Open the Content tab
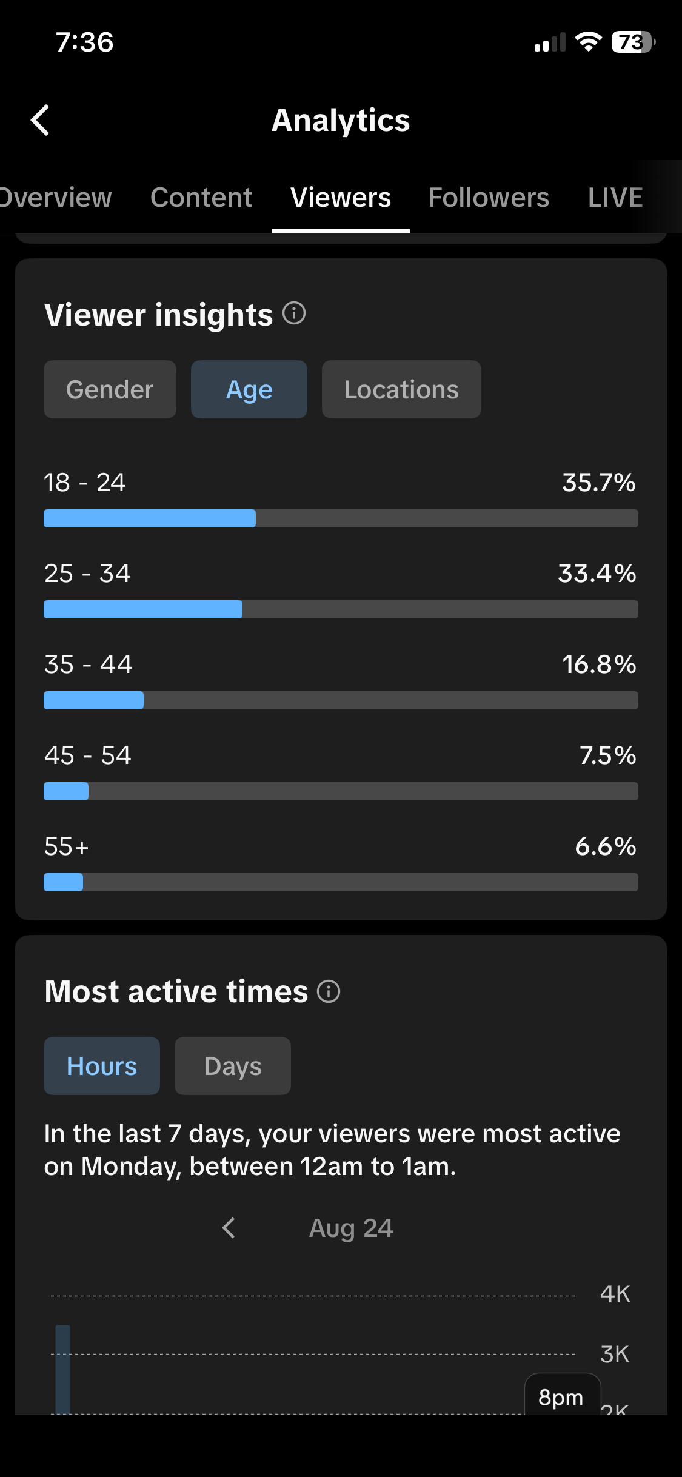Viewport: 682px width, 1477px height. (201, 197)
